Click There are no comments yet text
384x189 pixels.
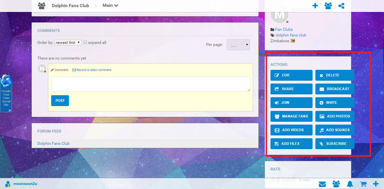point(62,58)
